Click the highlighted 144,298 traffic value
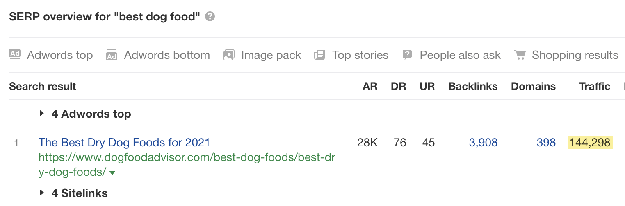The image size is (625, 206). coord(590,143)
